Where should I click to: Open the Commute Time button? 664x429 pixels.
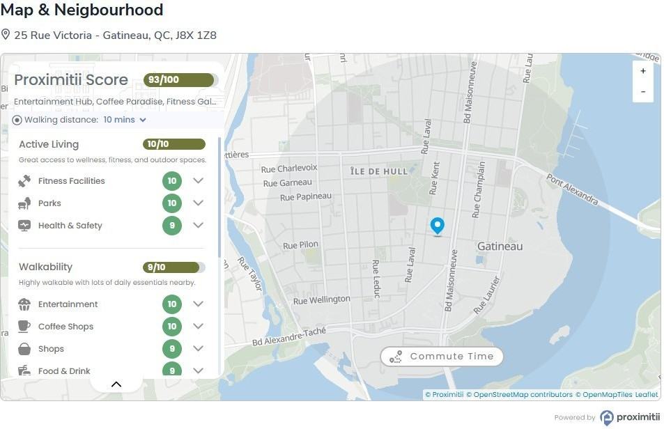(442, 357)
